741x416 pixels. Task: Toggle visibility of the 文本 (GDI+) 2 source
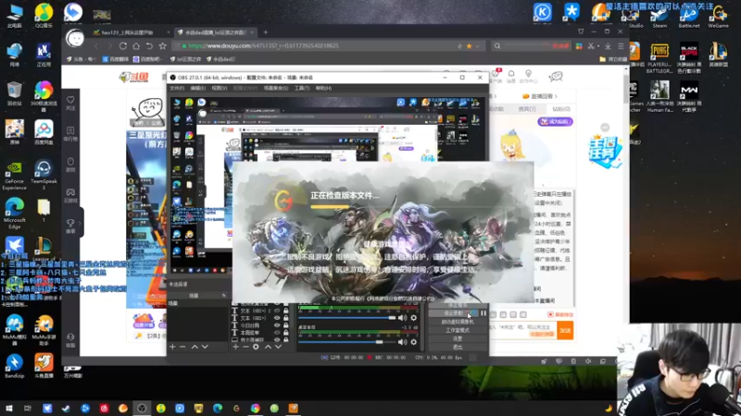click(x=277, y=311)
